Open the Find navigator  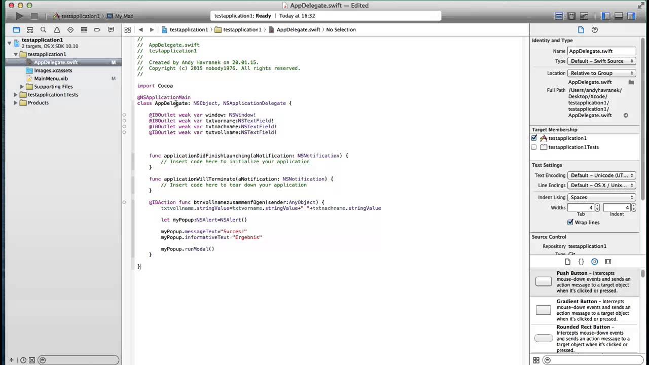pos(43,30)
